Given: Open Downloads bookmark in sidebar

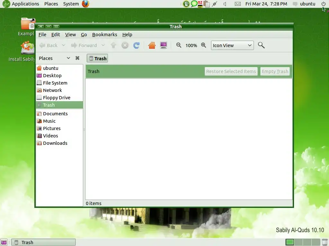Looking at the screenshot, I should [x=59, y=143].
